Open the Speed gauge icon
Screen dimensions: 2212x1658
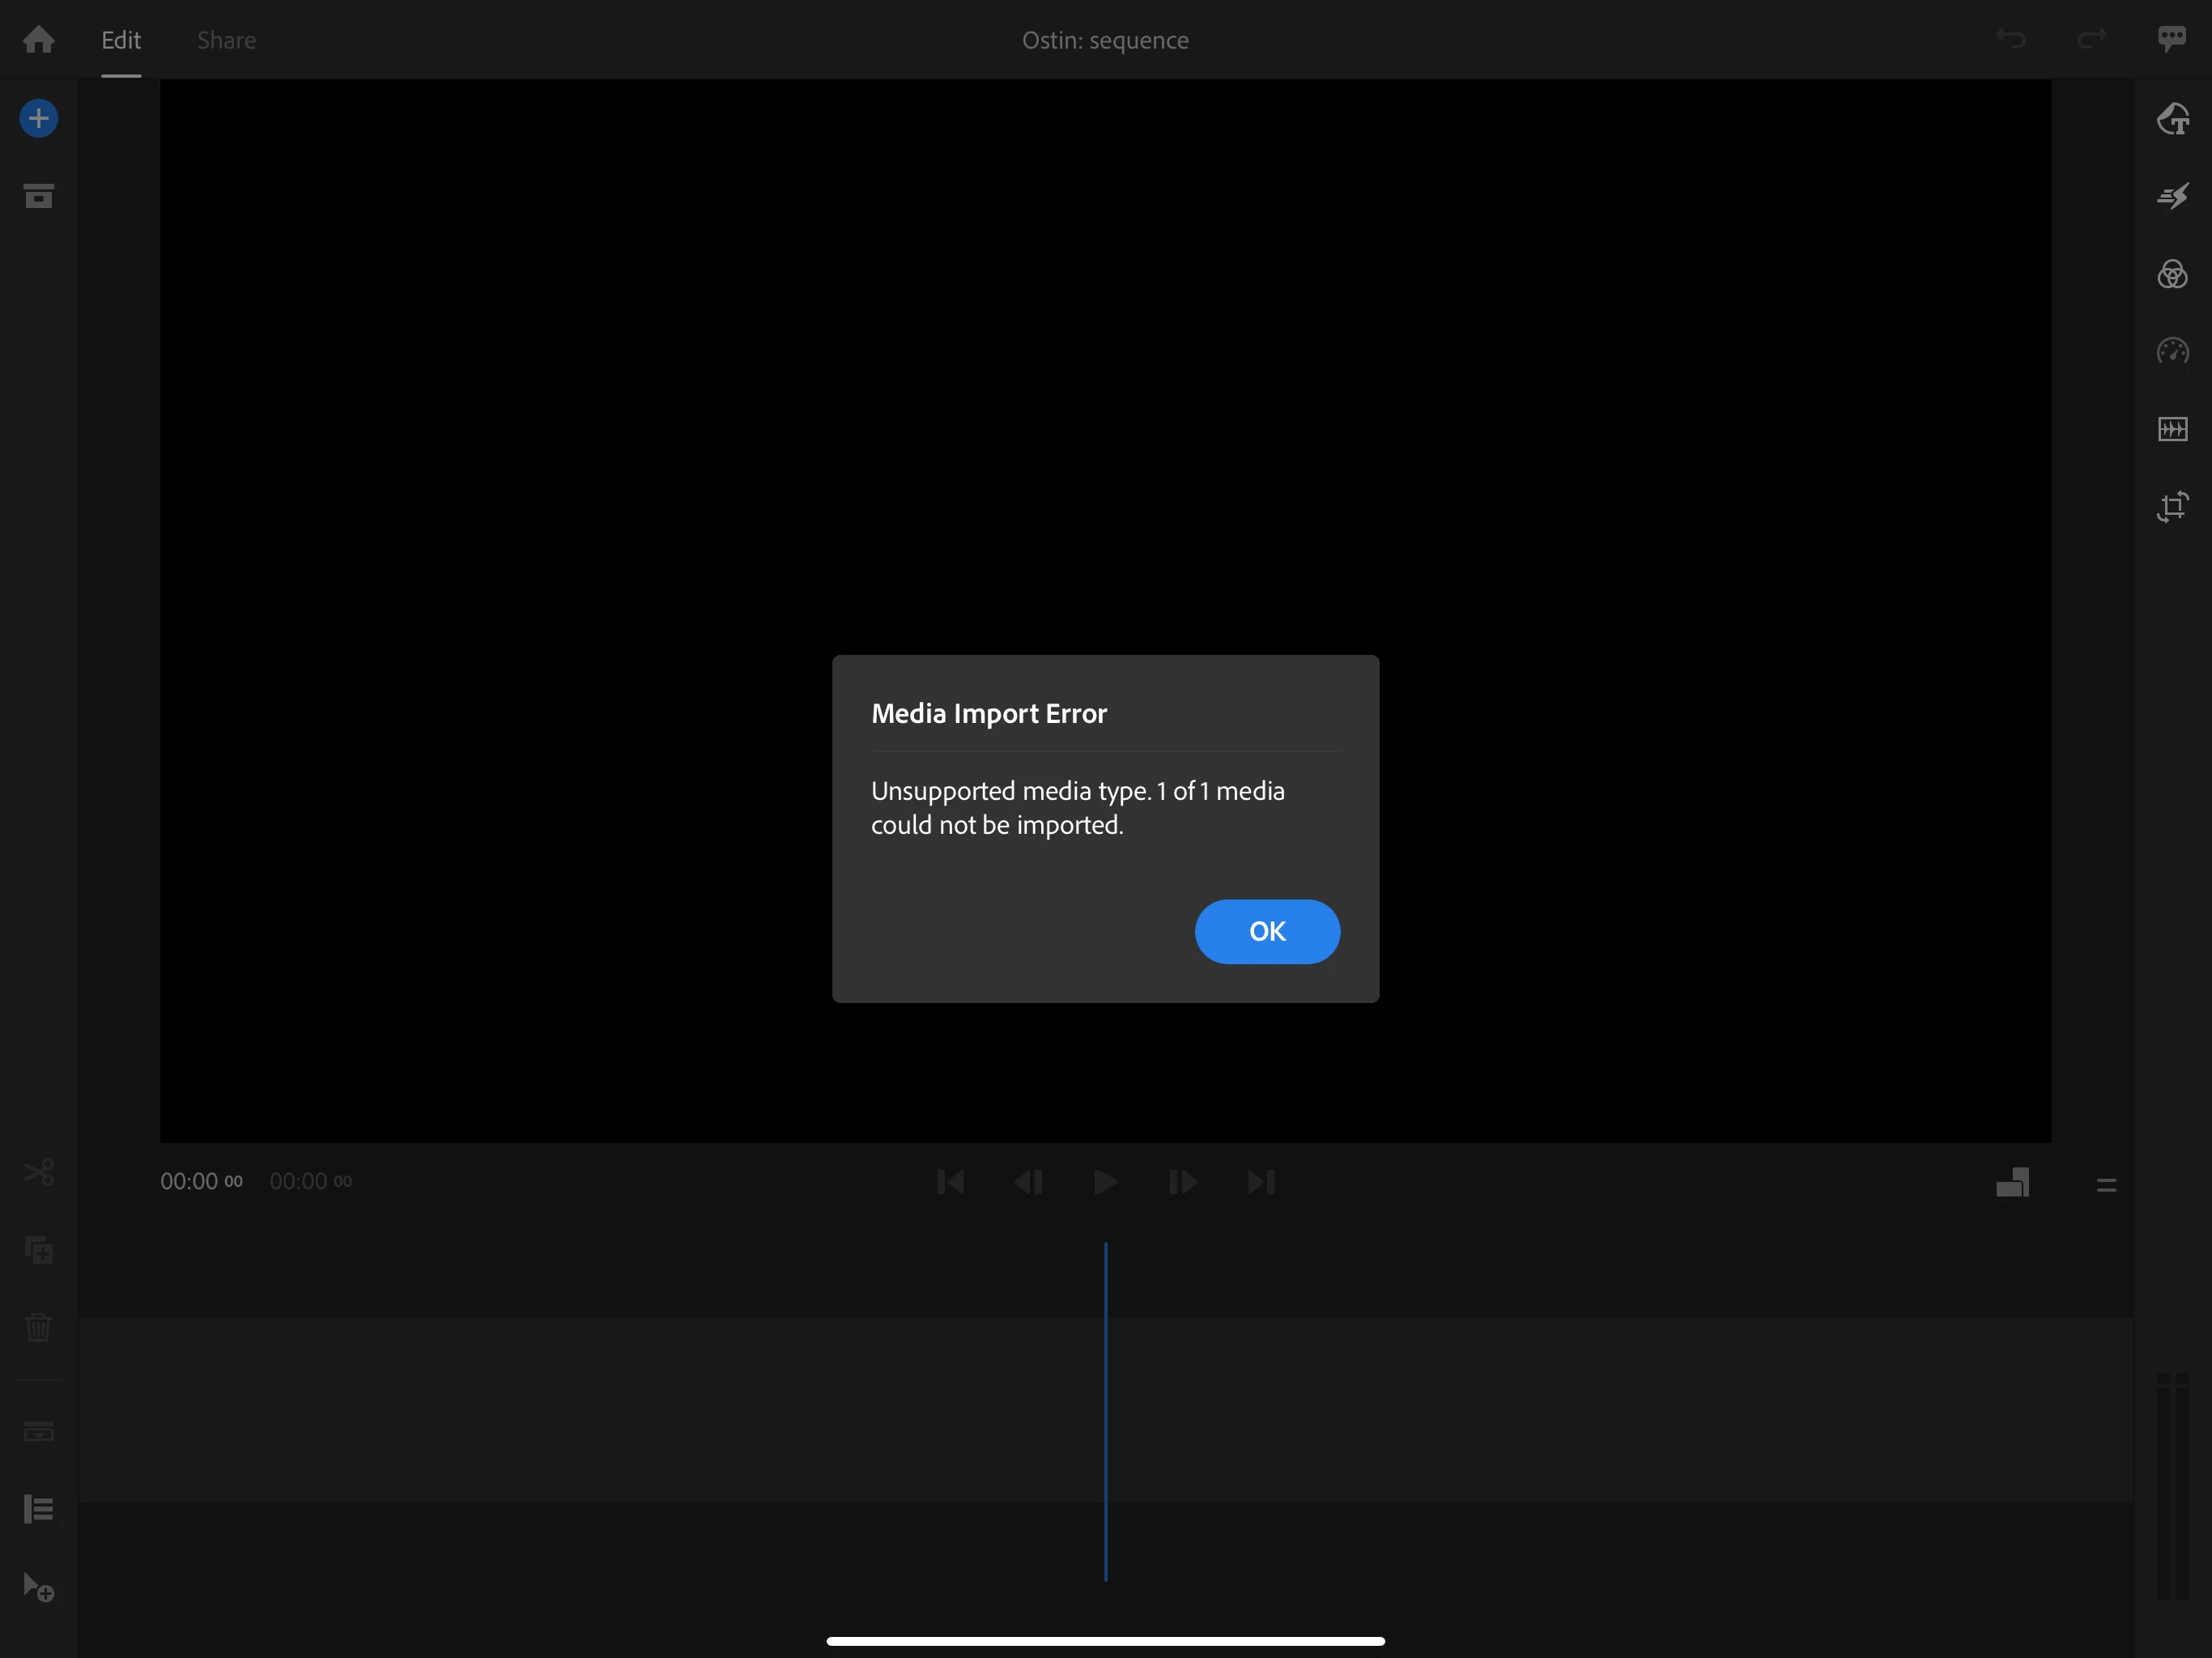[2172, 351]
